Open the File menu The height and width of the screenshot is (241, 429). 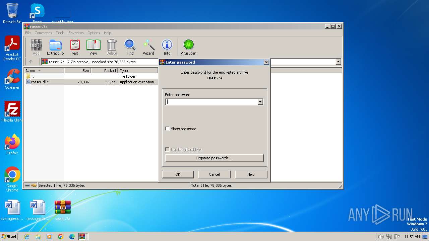click(28, 33)
